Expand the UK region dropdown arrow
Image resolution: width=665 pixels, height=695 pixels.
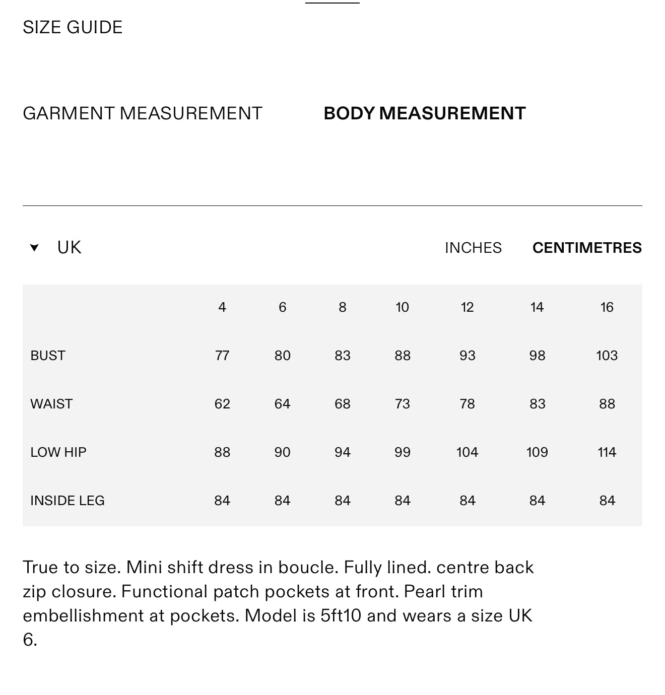point(34,248)
